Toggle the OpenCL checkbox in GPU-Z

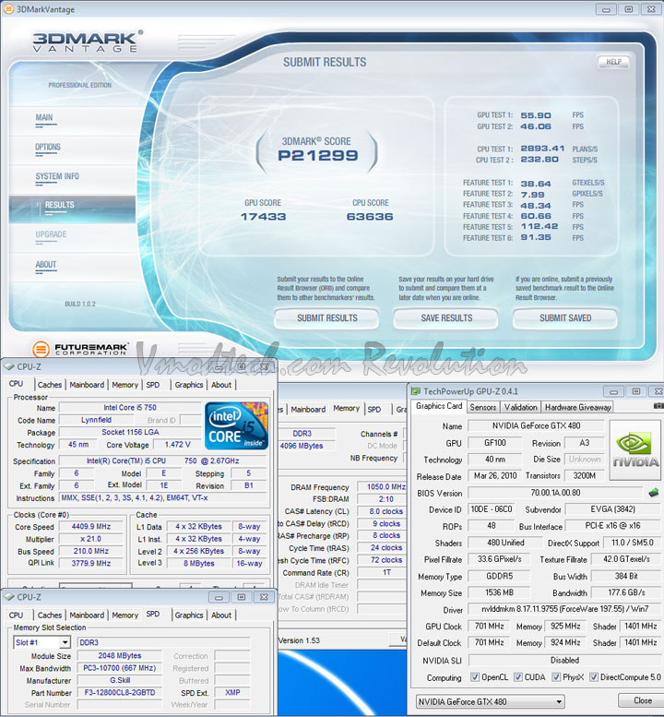[x=475, y=677]
